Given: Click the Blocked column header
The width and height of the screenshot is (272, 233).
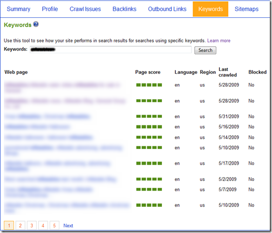Looking at the screenshot, I should point(257,72).
